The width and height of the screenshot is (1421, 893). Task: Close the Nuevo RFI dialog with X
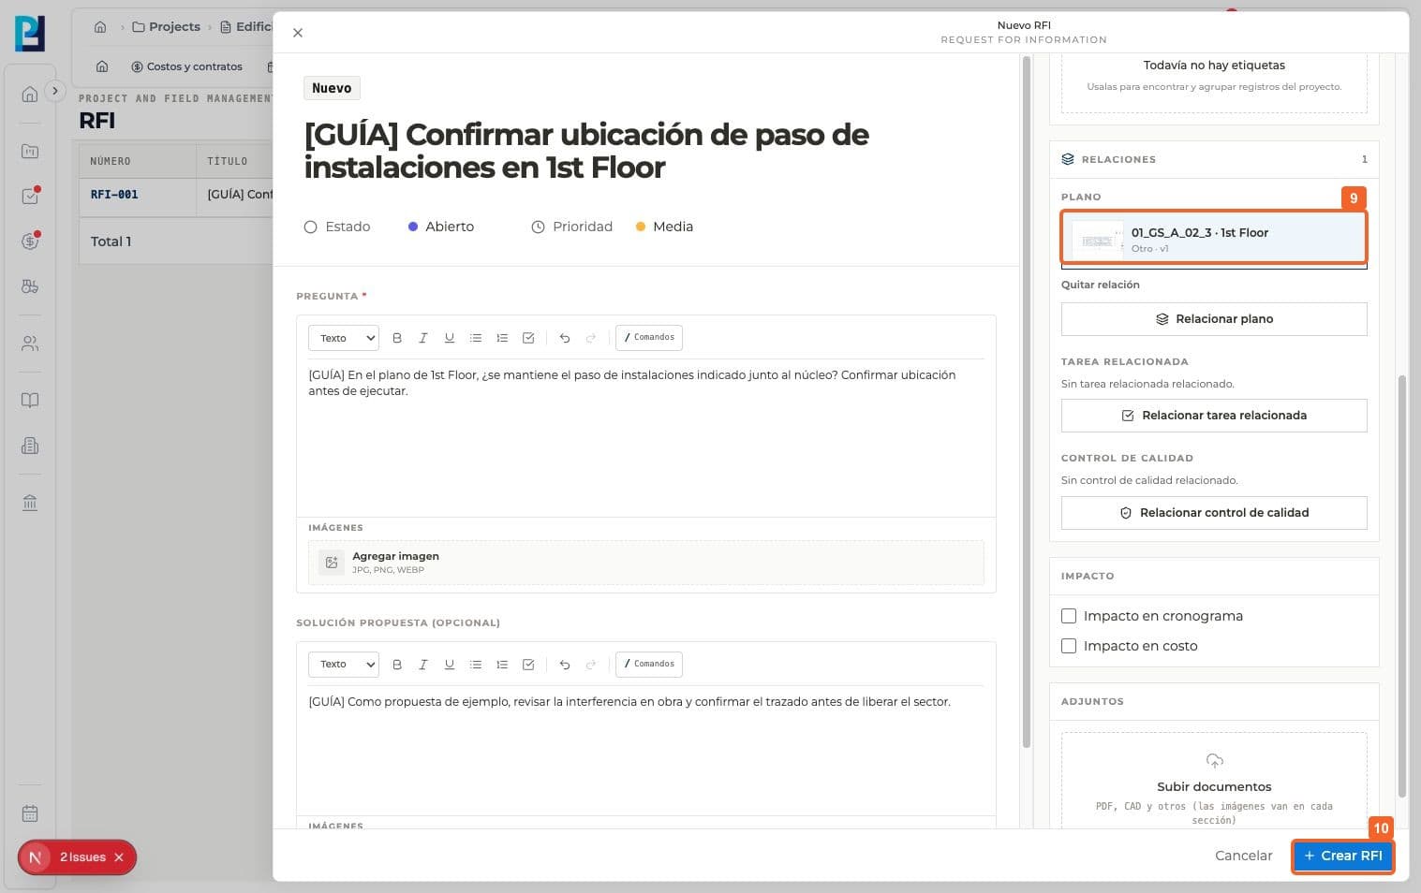[x=298, y=33]
